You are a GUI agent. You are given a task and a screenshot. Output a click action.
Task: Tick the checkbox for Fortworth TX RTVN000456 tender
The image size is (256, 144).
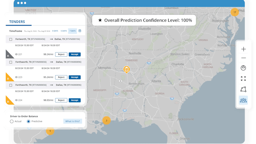click(x=11, y=39)
